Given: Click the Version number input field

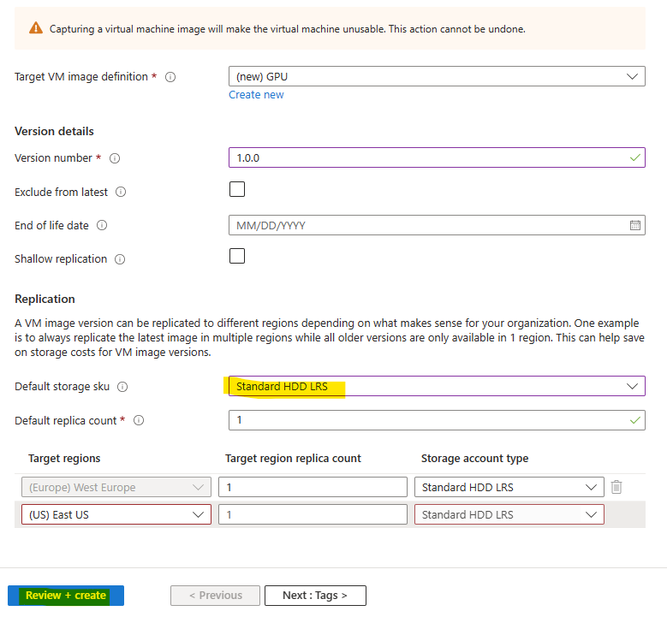Looking at the screenshot, I should (x=437, y=157).
